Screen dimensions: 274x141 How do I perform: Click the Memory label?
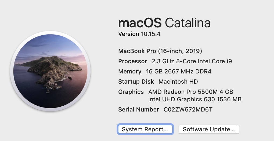130,72
